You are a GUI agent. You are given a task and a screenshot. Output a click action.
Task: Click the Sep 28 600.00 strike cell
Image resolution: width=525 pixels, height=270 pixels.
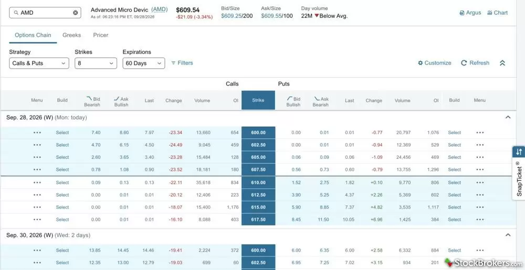click(x=258, y=133)
